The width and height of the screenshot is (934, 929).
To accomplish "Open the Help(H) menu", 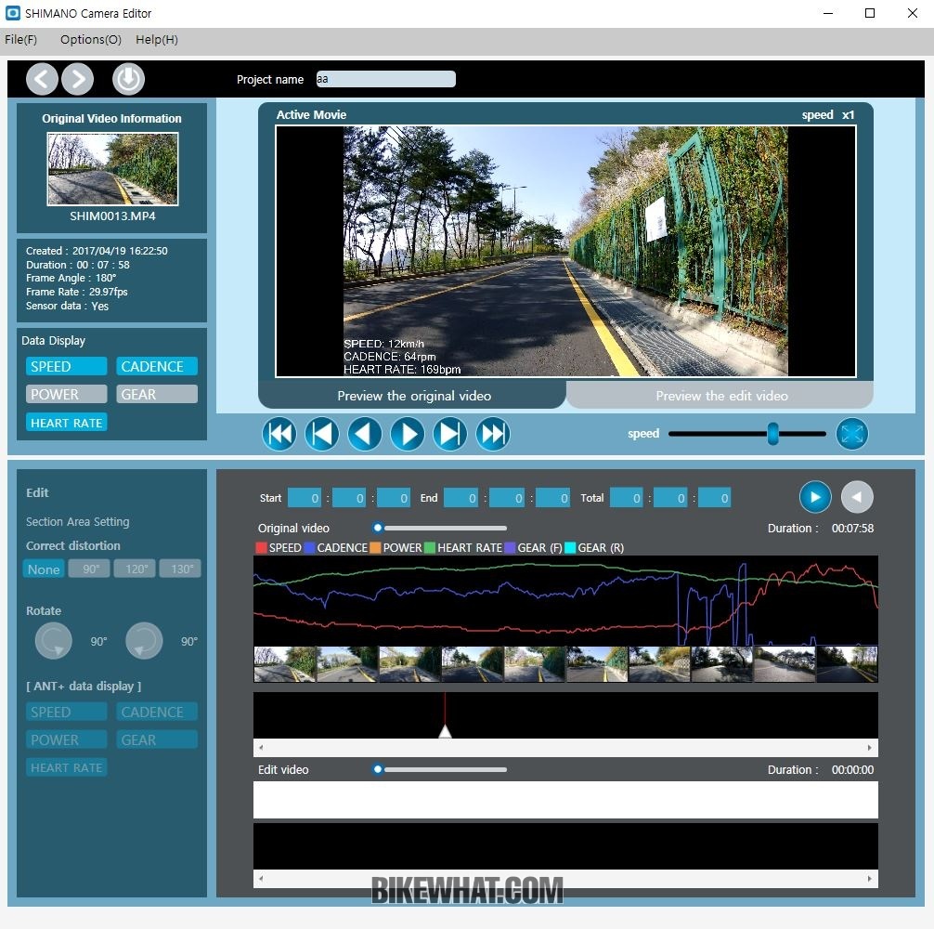I will [157, 40].
